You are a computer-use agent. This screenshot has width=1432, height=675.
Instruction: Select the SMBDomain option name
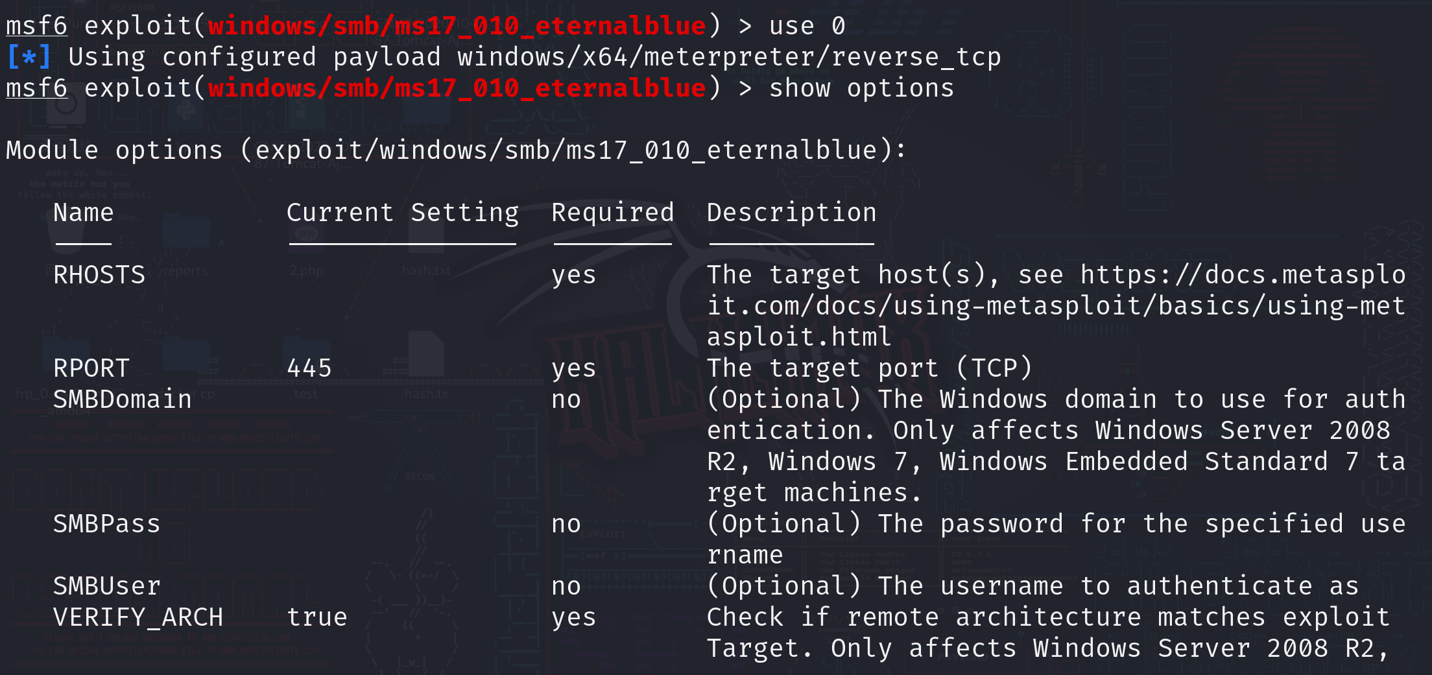123,399
